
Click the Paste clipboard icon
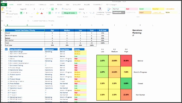(3, 9)
